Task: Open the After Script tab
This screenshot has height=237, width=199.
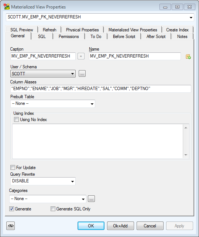Action: click(x=156, y=37)
